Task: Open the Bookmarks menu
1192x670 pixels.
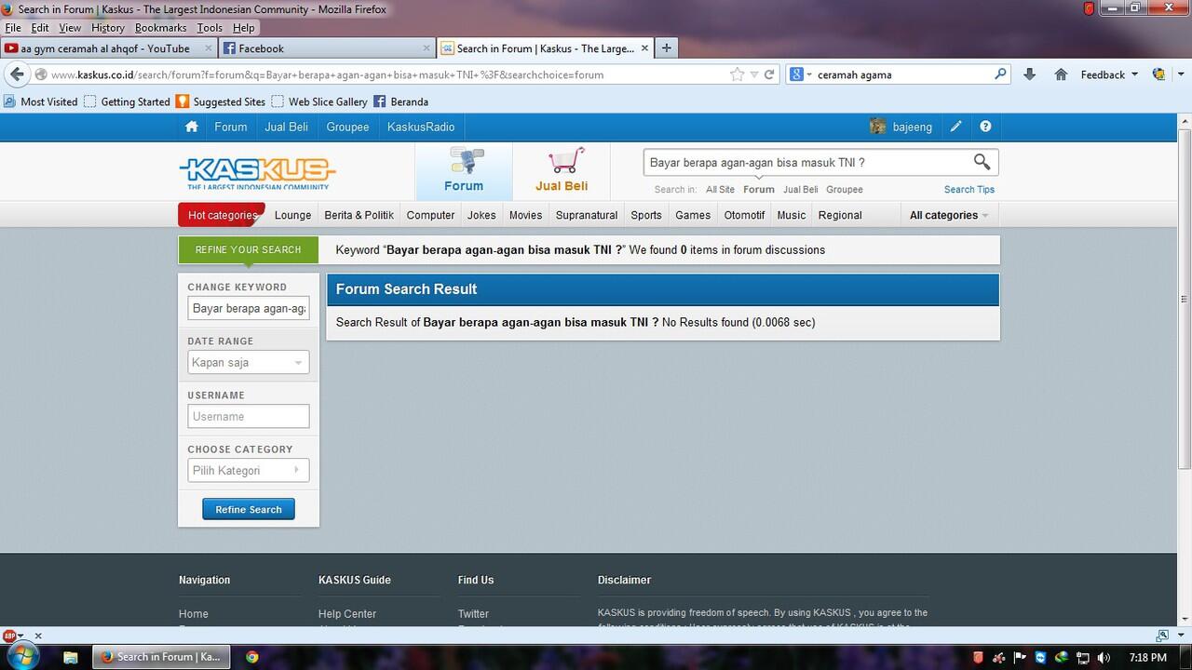Action: point(160,28)
